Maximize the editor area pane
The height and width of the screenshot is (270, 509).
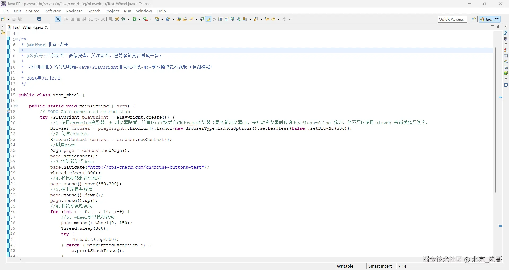(498, 26)
